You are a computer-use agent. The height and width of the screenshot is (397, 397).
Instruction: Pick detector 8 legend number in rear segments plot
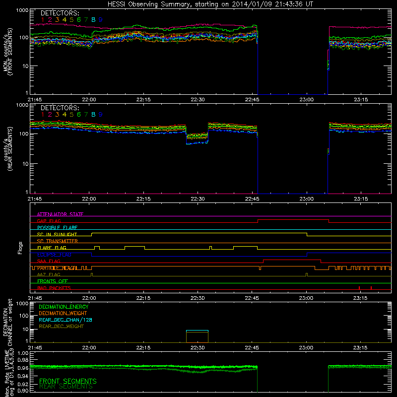(93, 115)
